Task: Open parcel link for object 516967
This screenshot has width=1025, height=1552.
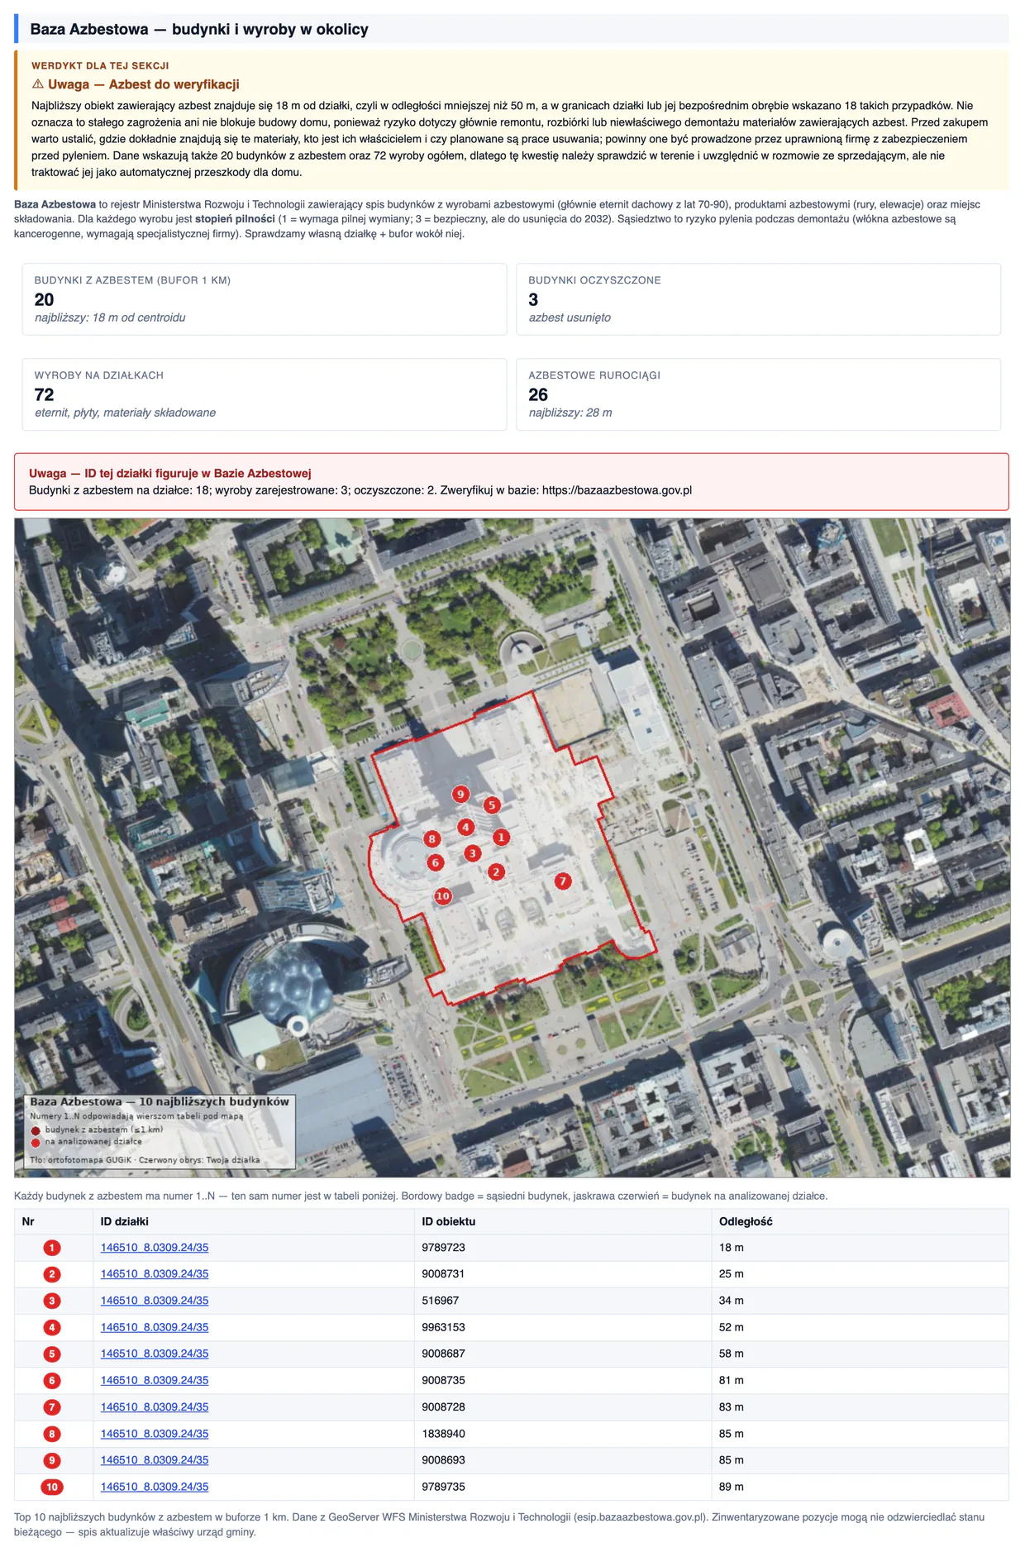Action: point(155,1300)
